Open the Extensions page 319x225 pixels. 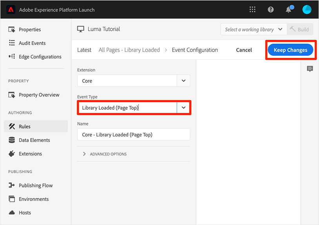pos(30,153)
